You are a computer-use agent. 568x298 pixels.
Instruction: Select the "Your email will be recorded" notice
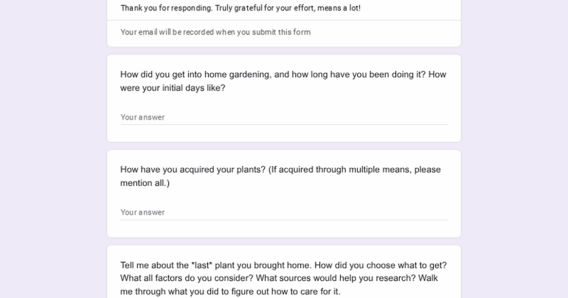pos(216,32)
